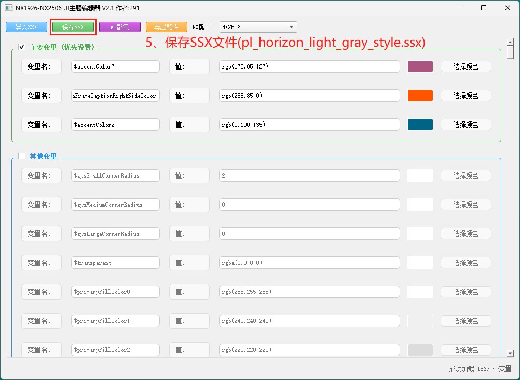Click 选择颜色 for $primaryFillColor2 row
This screenshot has width=520, height=380.
tap(466, 350)
